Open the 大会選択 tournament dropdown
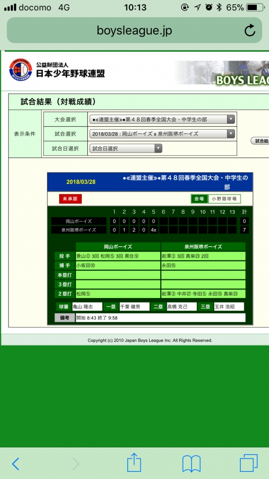This screenshot has height=479, width=269. pos(162,119)
